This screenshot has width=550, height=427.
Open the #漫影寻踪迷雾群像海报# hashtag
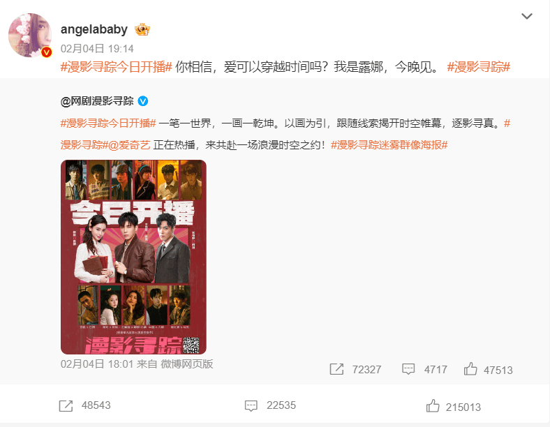pyautogui.click(x=389, y=145)
